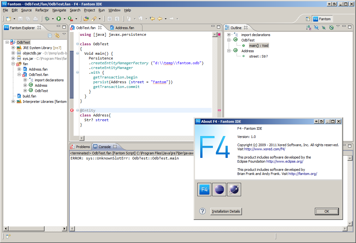Switch to the Problems tab
The width and height of the screenshot is (356, 243).
tap(80, 147)
